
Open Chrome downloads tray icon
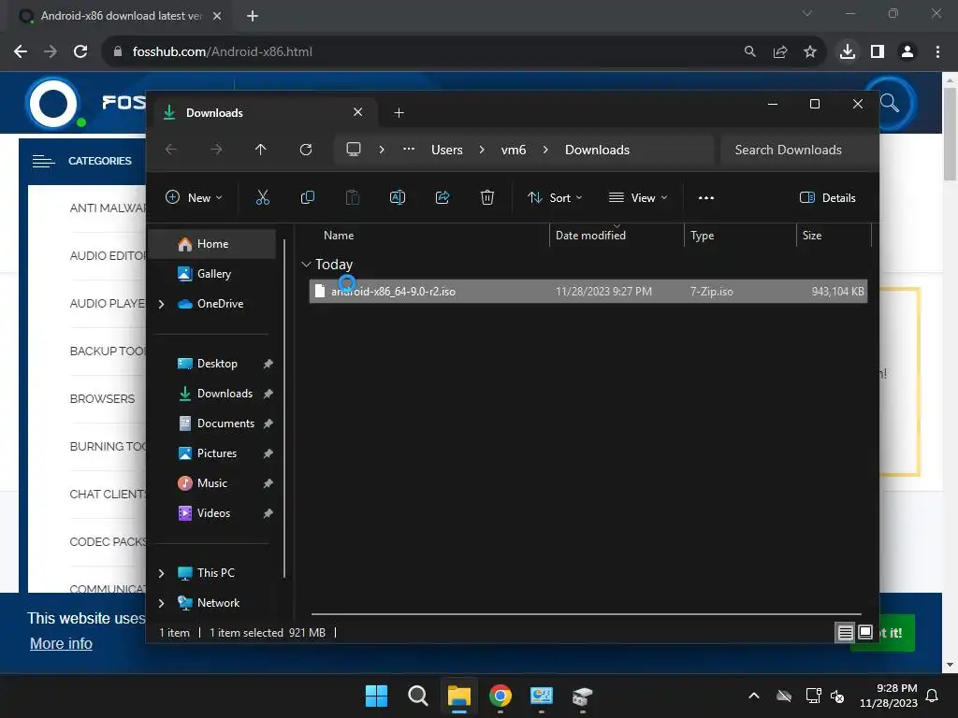coord(847,52)
